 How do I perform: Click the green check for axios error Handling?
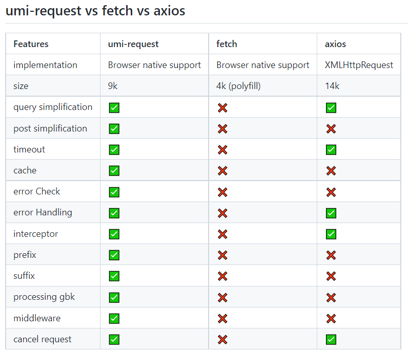(331, 213)
